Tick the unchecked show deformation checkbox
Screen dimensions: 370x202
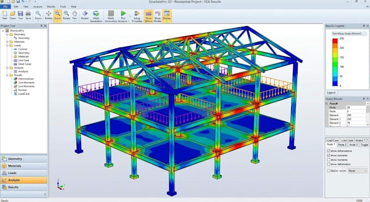[329, 164]
